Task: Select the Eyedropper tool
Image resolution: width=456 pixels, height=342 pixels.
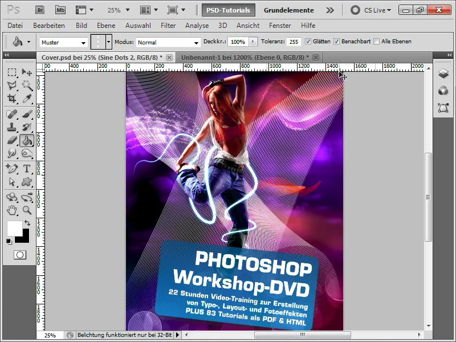Action: click(27, 99)
